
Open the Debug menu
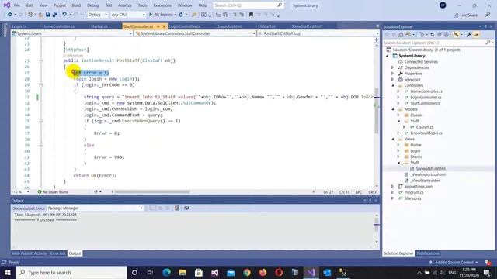point(93,5)
